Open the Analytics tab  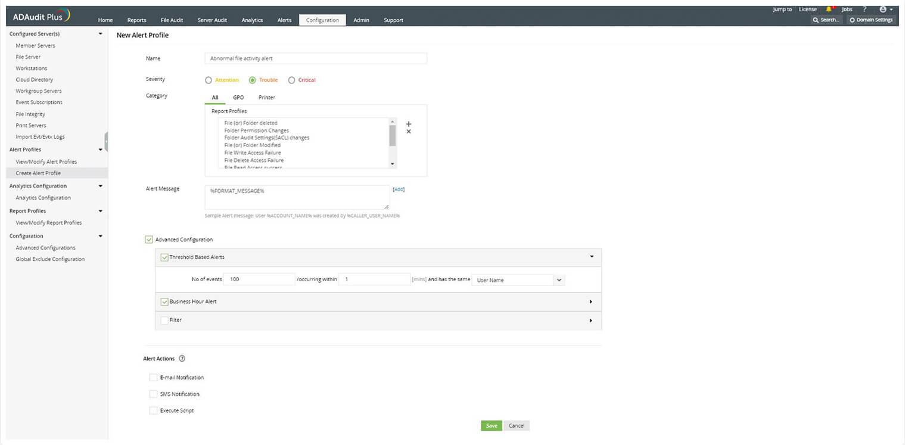point(252,20)
